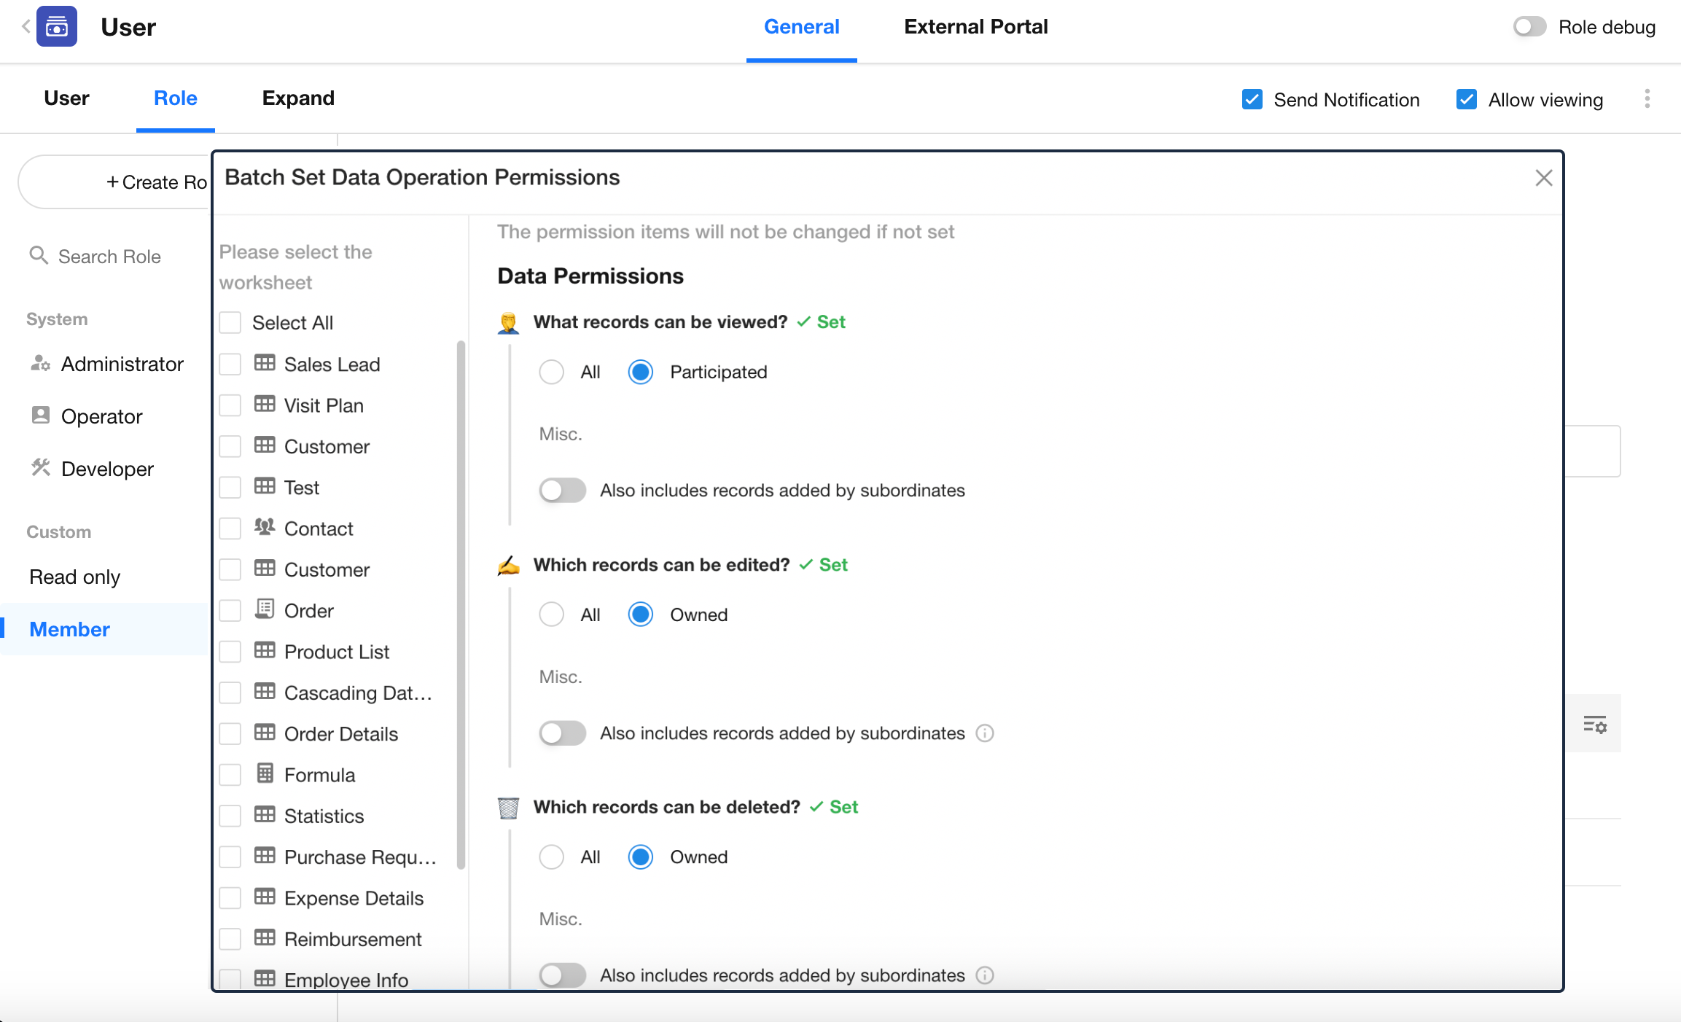Click the back arrow in top-left corner

(x=26, y=27)
